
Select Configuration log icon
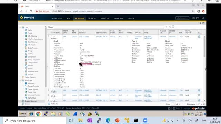26,63
